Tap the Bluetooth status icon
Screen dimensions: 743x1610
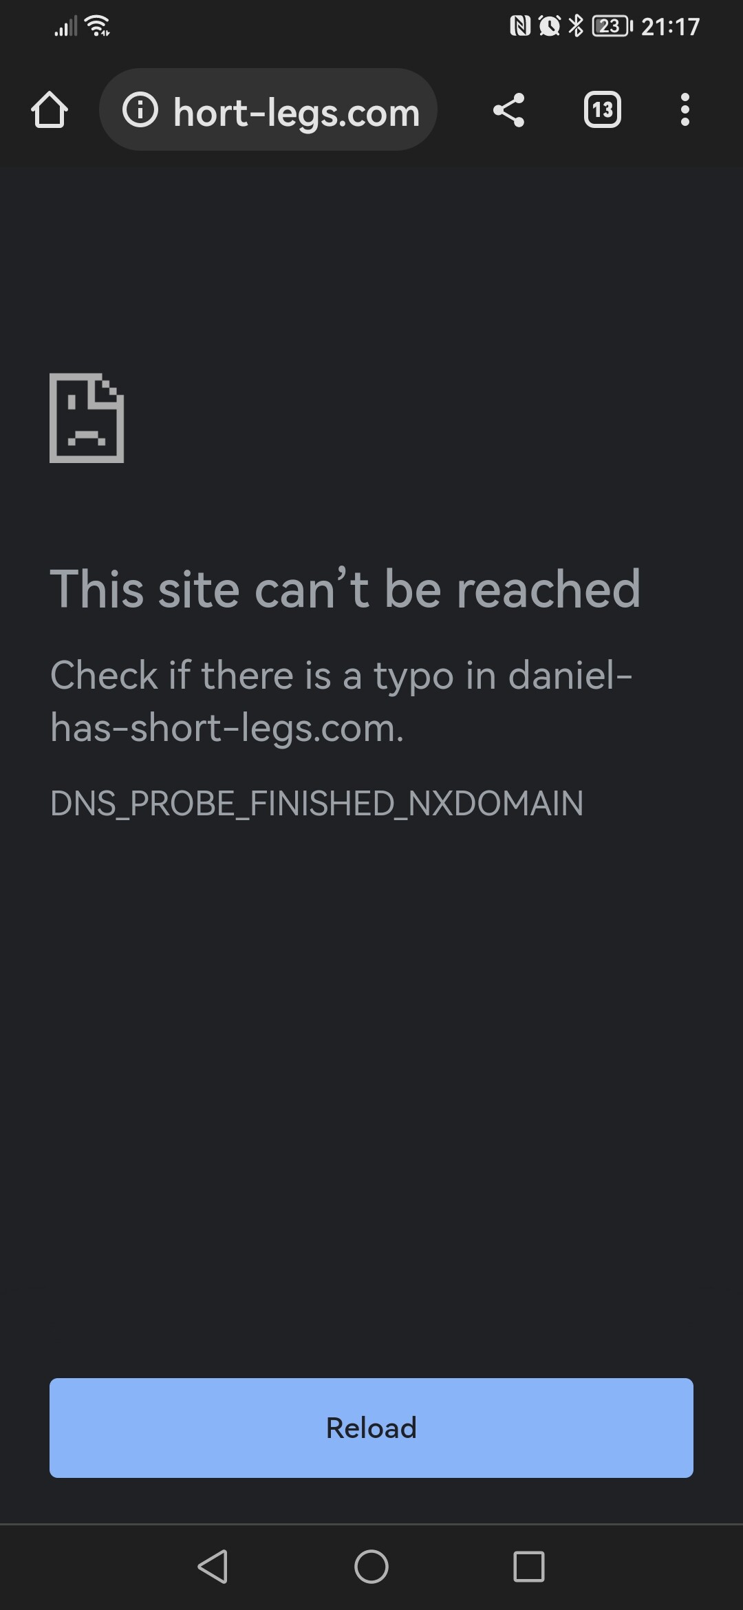576,26
